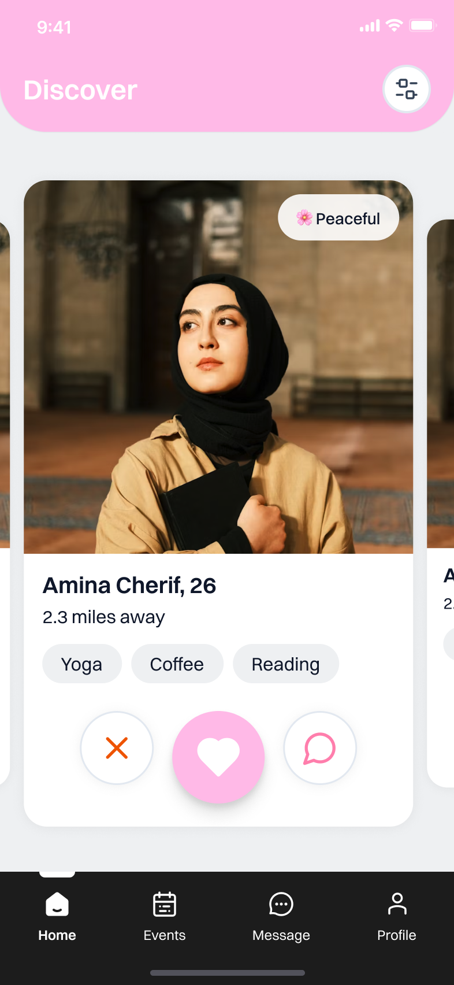Select the Yoga interest chip
The image size is (454, 985).
click(x=82, y=664)
